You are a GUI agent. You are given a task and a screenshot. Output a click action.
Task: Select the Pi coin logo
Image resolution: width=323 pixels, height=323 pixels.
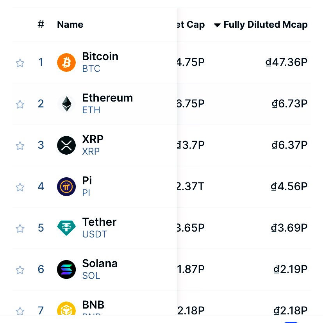click(66, 187)
